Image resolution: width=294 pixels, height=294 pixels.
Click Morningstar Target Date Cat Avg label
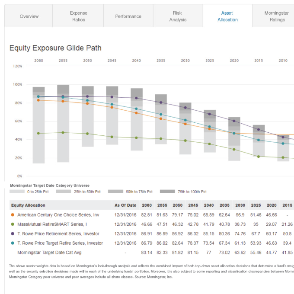pyautogui.click(x=49, y=252)
